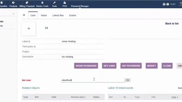Click the Ionos Hosting label value
182x102 pixels.
[x=69, y=41]
